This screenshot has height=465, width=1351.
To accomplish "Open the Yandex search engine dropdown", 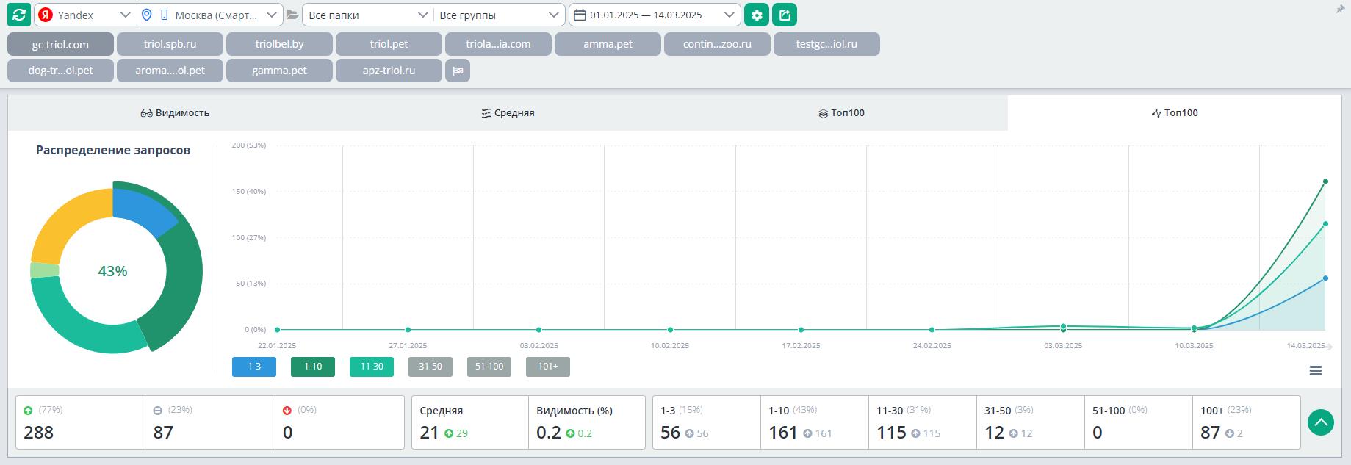I will [84, 15].
